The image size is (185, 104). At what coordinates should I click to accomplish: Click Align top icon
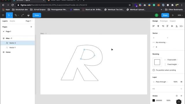[x=167, y=26]
